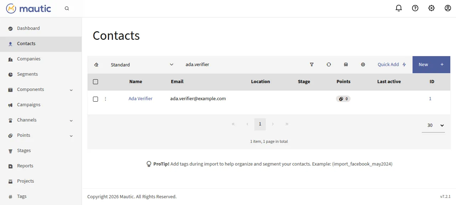Click the Reports sidebar icon

click(x=10, y=166)
